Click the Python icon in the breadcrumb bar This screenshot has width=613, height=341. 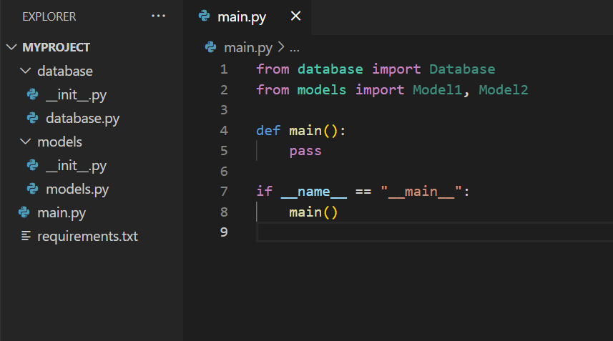point(210,47)
